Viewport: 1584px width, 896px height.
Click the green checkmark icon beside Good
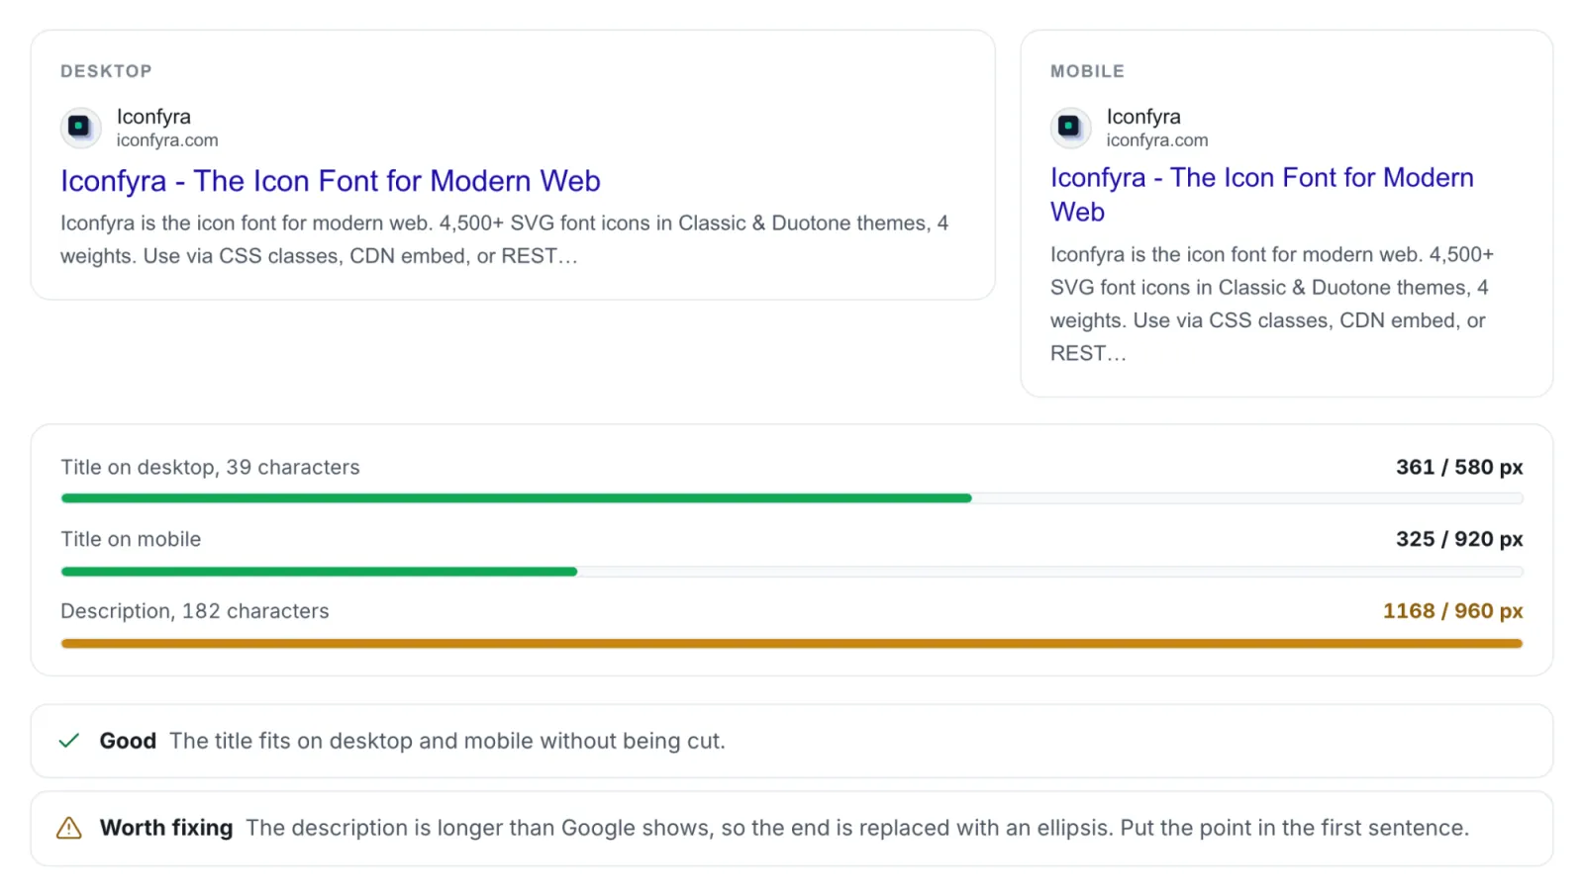(69, 741)
